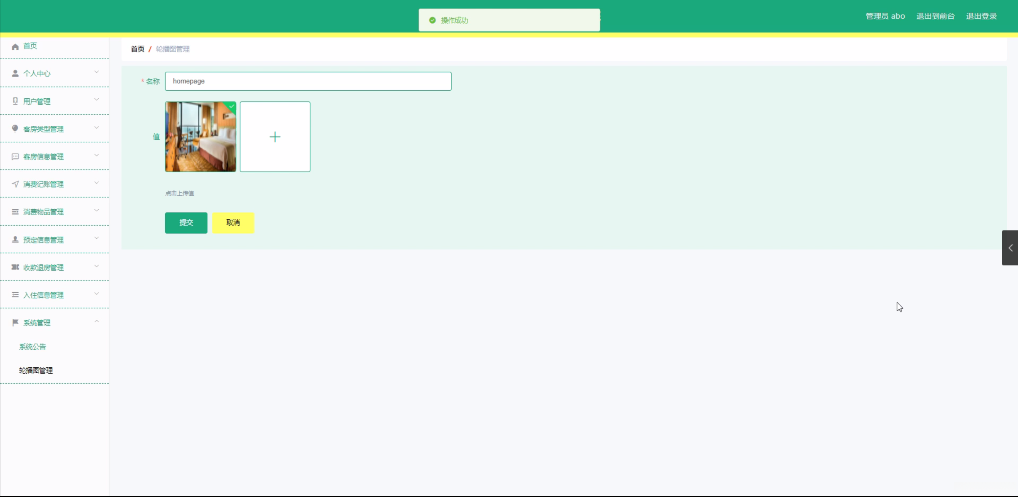Click the icon beside 用户管理
The height and width of the screenshot is (497, 1018).
[x=15, y=101]
